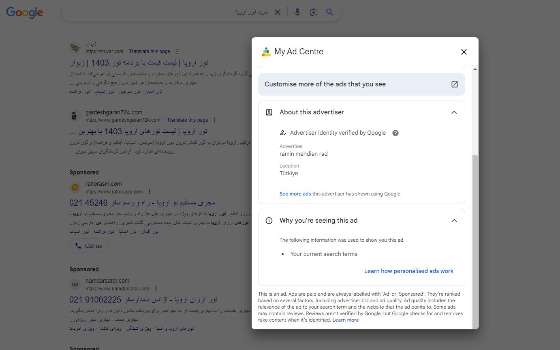Open the three-dot menu for the gardeshgaran724.com result
This screenshot has width=560, height=350.
click(x=215, y=120)
